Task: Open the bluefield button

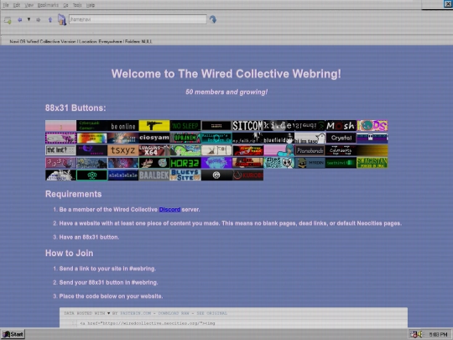Action: pyautogui.click(x=279, y=139)
